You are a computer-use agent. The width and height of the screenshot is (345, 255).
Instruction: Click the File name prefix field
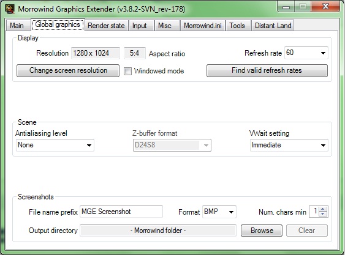coord(121,212)
